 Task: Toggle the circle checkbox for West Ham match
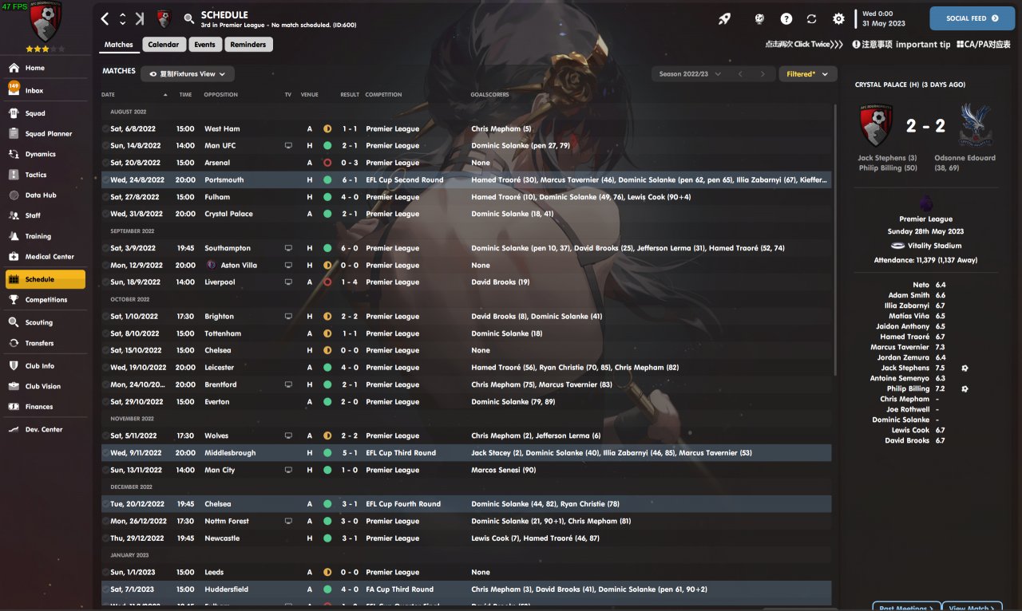pos(106,128)
